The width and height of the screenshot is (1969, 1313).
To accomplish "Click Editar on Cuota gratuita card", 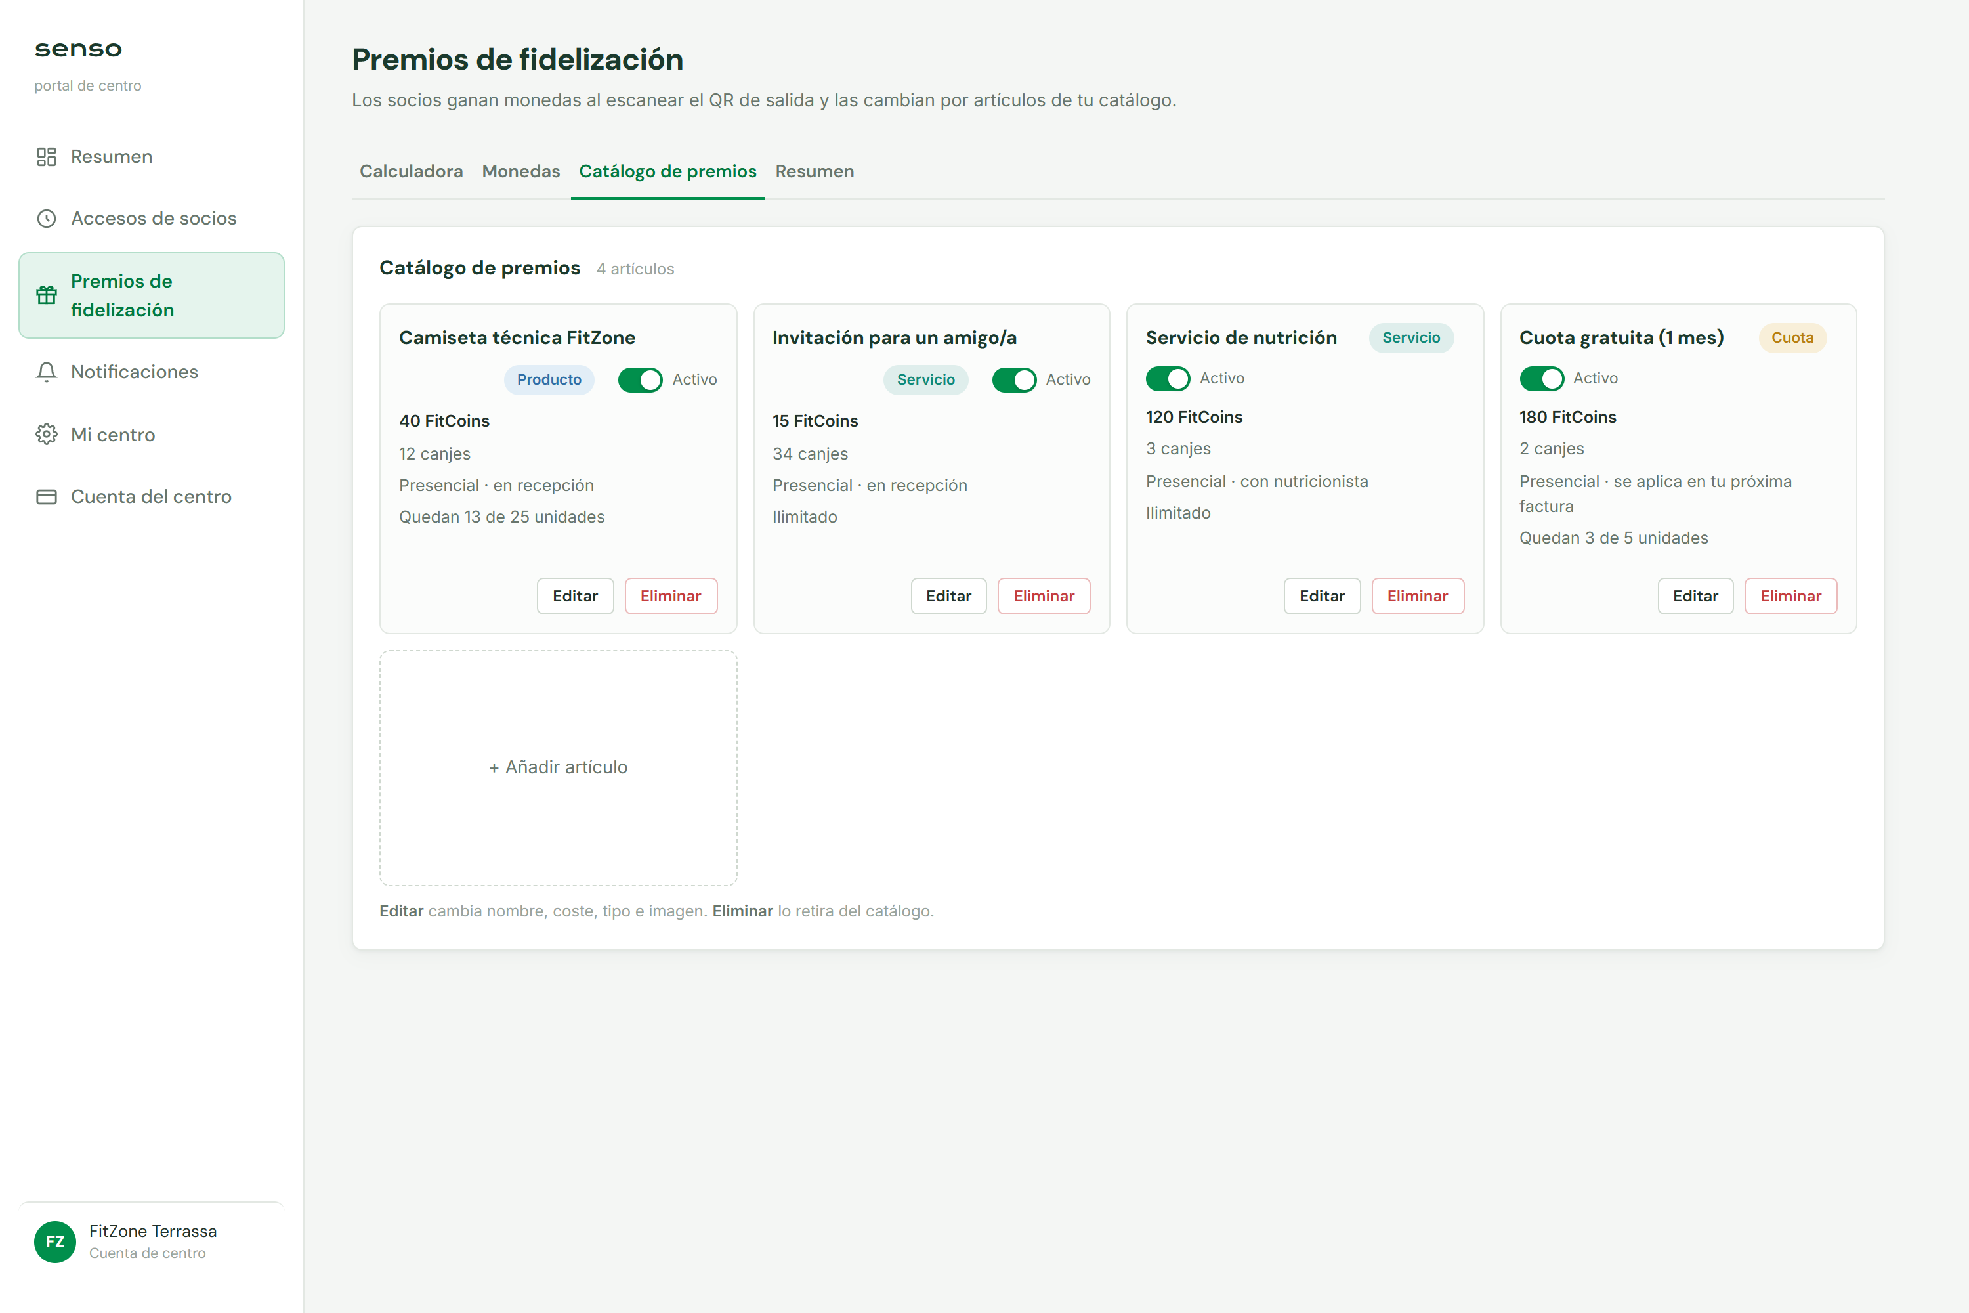I will (x=1695, y=596).
